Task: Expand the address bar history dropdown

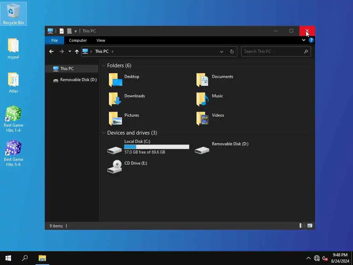Action: coord(222,52)
